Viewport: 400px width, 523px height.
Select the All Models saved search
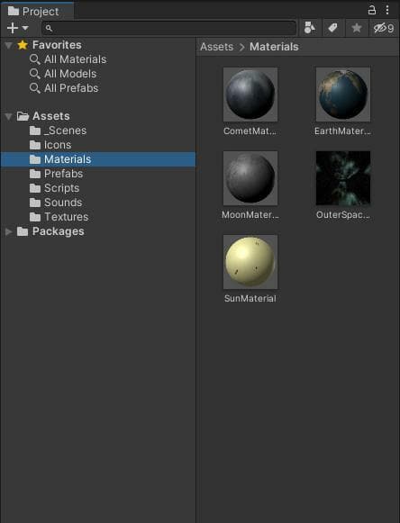coord(70,74)
